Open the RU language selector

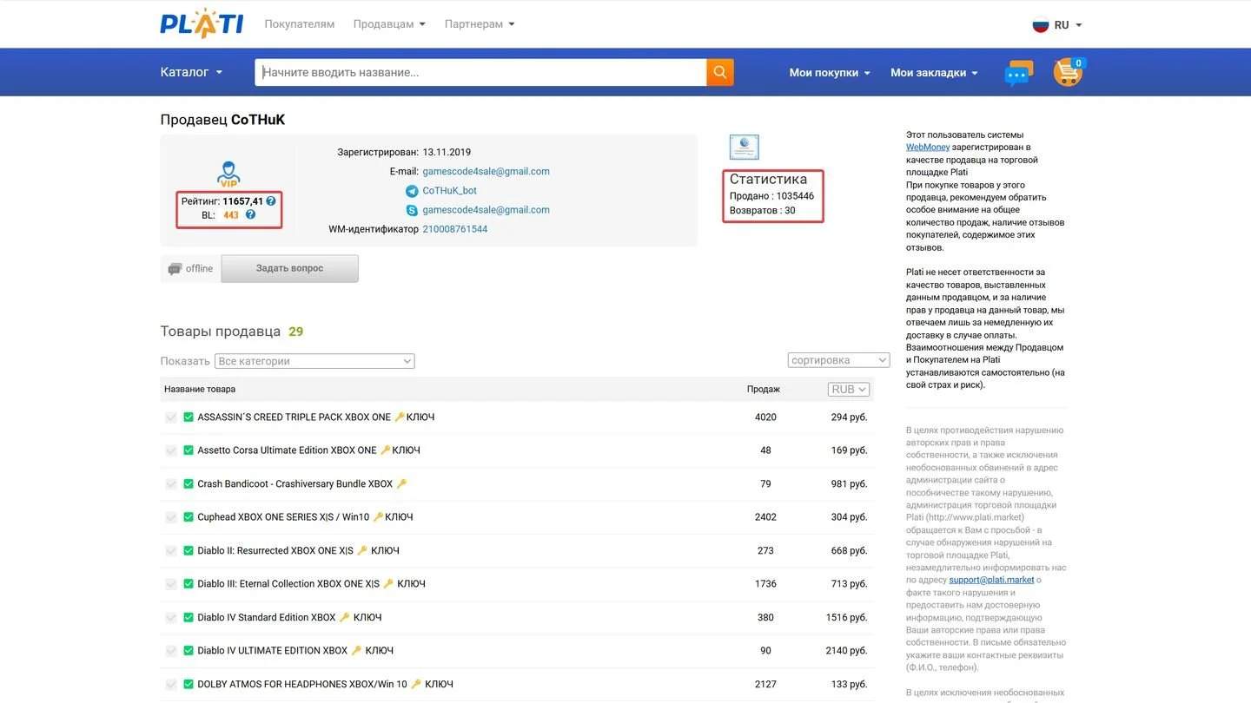coord(1057,25)
